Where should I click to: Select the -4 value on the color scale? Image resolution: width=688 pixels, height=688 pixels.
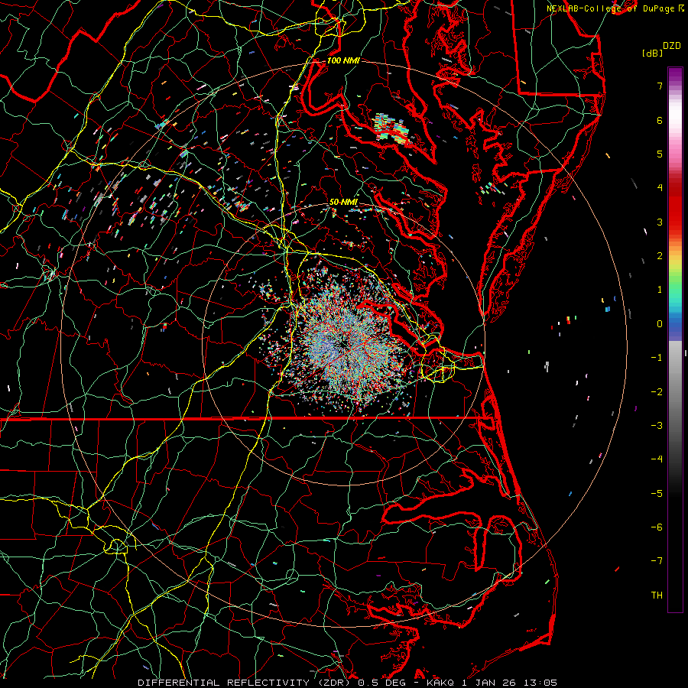tap(657, 459)
